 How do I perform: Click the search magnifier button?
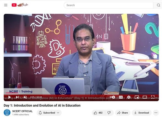[158, 5]
